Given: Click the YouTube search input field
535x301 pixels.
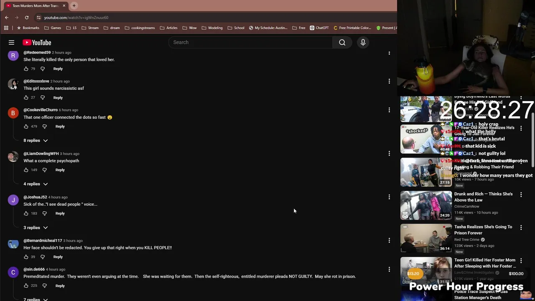Looking at the screenshot, I should click(x=251, y=42).
